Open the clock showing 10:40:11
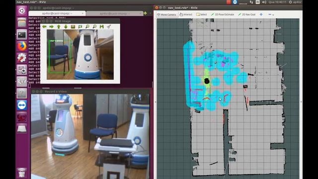The width and height of the screenshot is (318, 179). 277,2
